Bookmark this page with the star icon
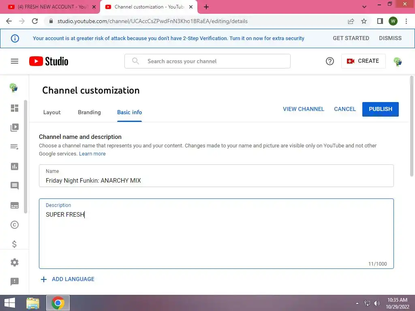 coord(364,21)
